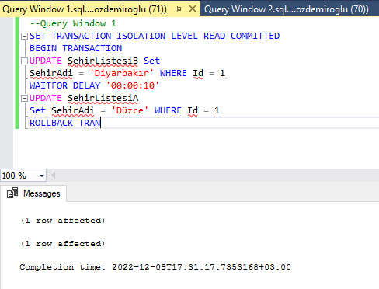The image size is (379, 289).
Task: Switch to Query Window 2 tab
Action: coord(287,9)
